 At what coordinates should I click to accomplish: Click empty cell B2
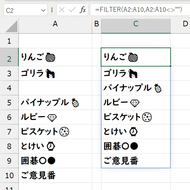(x=97, y=57)
